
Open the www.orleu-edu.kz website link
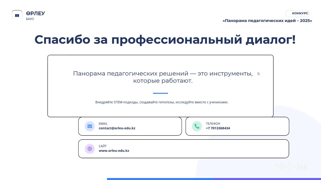tap(114, 151)
